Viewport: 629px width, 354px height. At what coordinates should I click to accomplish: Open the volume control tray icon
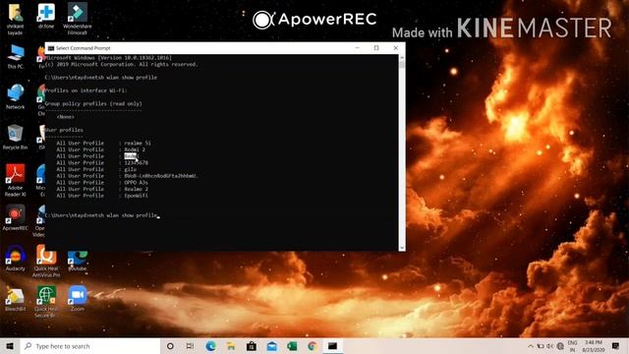550,346
